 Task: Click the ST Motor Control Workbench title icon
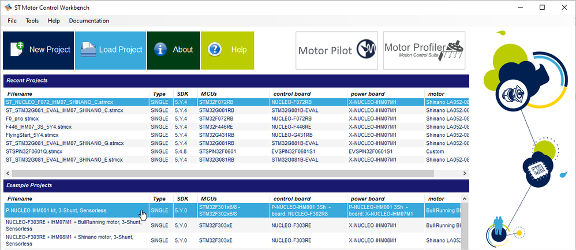coord(8,8)
